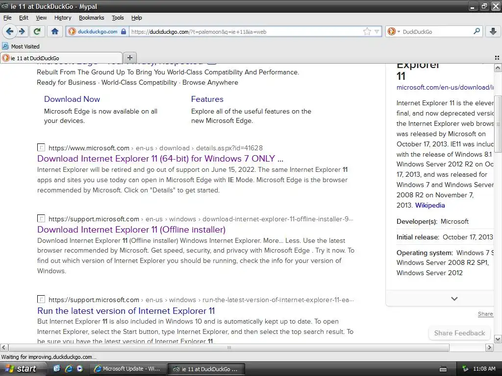Open the Wikipedia link in info panel
The image size is (502, 376).
[x=430, y=205]
